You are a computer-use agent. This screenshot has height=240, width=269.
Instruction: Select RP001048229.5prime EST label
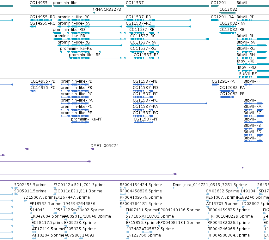(x=232, y=217)
